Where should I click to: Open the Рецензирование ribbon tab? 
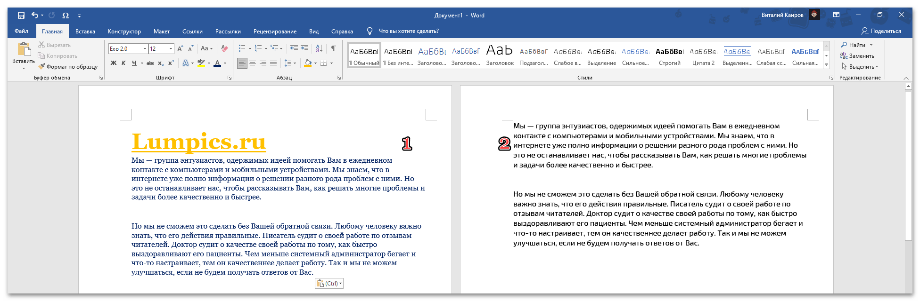[x=275, y=32]
